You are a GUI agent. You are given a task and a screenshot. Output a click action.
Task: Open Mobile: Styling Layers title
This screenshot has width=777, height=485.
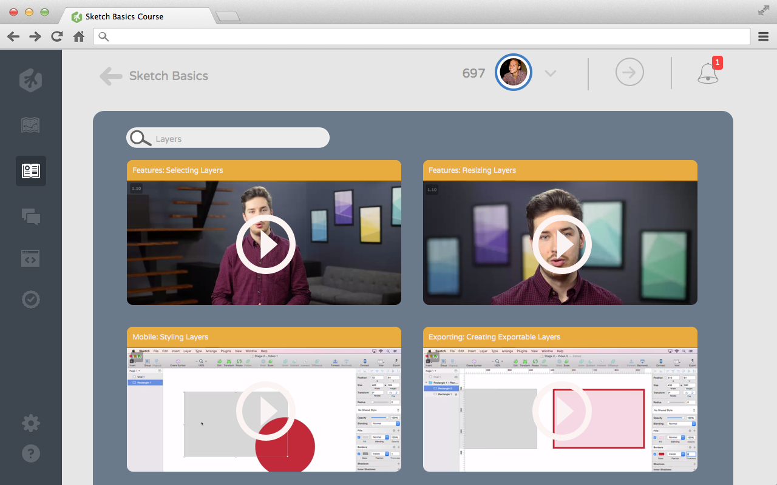coord(170,337)
